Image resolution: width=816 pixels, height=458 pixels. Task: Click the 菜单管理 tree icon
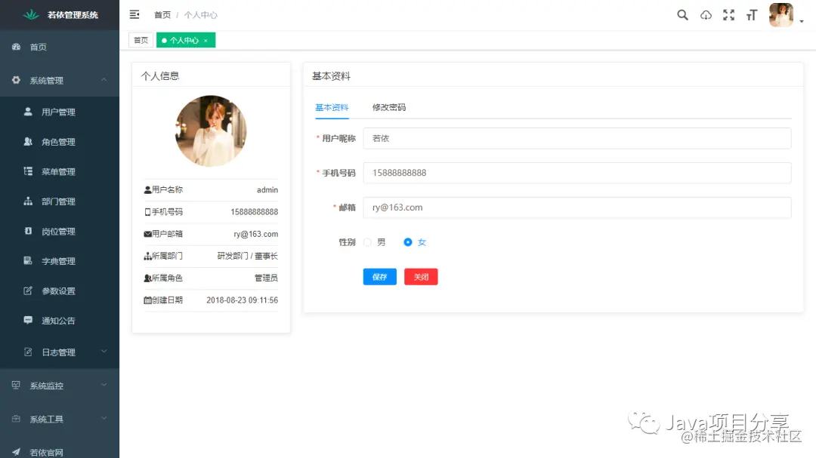(x=28, y=171)
